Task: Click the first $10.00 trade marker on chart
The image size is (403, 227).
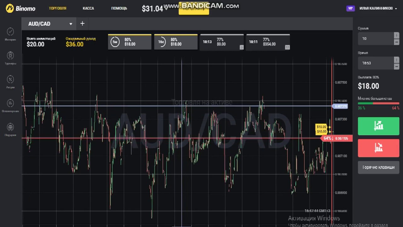Action: pos(321,127)
